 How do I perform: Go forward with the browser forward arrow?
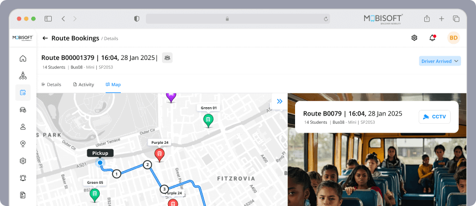tap(75, 19)
